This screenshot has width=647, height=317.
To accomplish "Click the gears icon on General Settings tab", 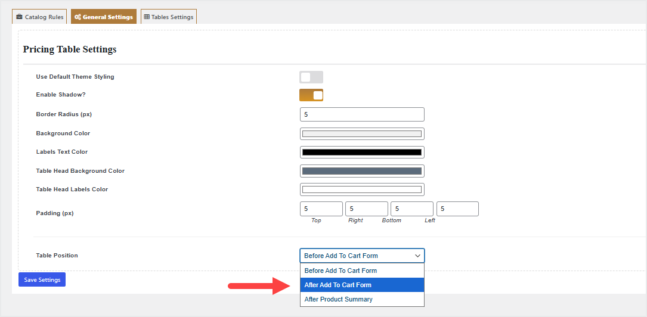I will pos(78,17).
